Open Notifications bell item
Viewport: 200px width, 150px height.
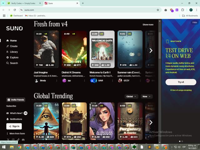pos(14,119)
